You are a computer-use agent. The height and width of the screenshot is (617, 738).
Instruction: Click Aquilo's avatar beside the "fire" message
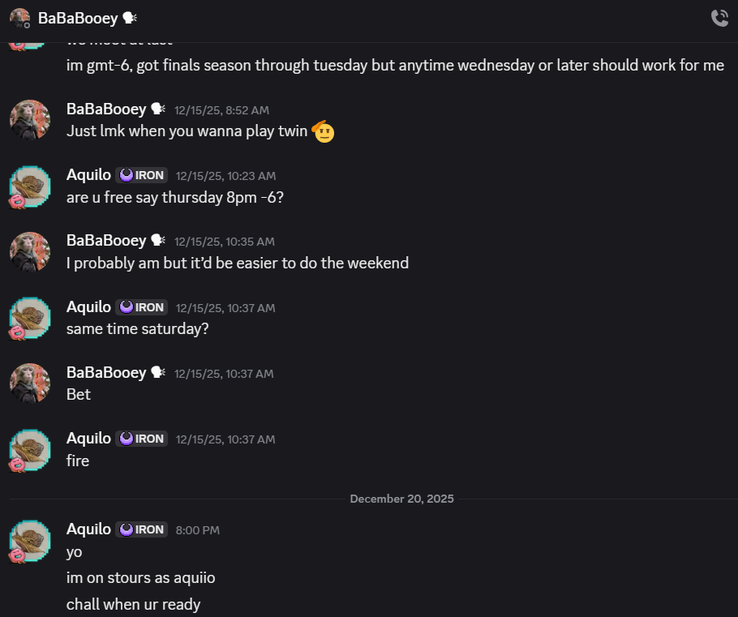30,450
